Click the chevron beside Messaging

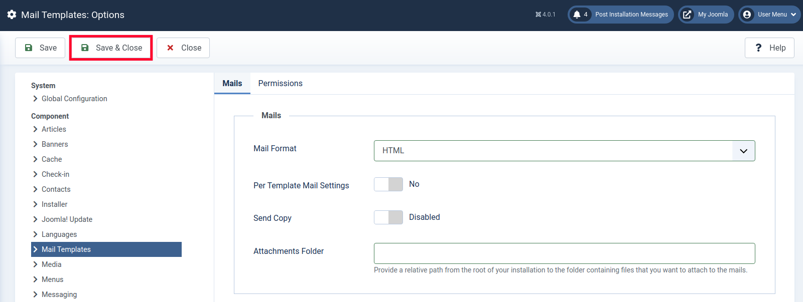pyautogui.click(x=35, y=294)
